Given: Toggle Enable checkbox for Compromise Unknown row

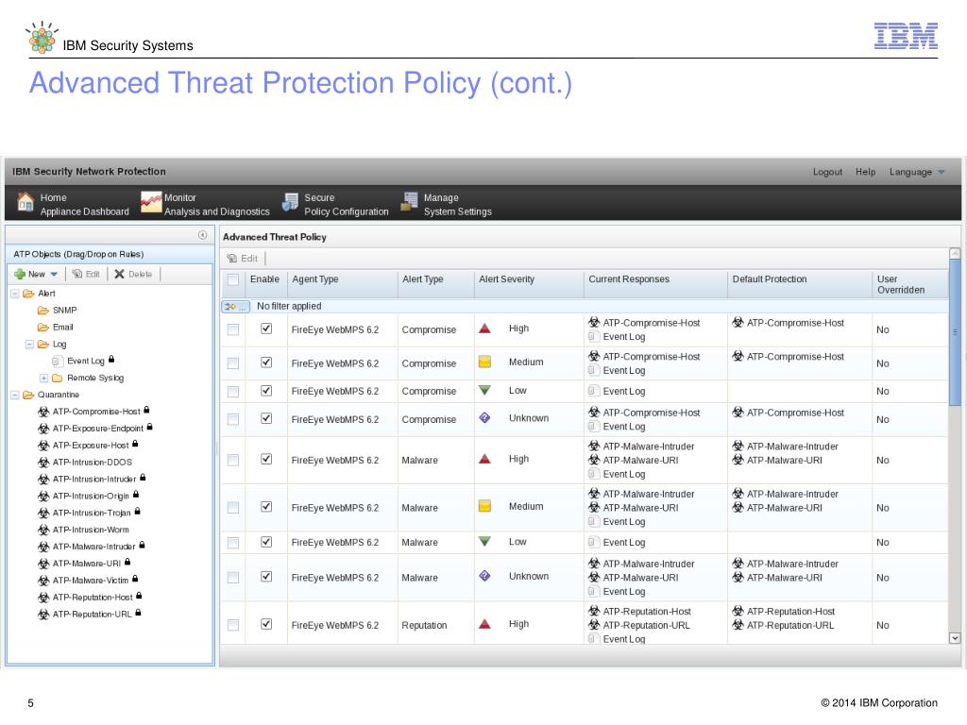Looking at the screenshot, I should (266, 418).
